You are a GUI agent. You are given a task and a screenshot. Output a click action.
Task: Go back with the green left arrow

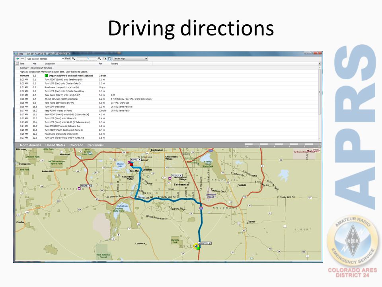(18, 59)
